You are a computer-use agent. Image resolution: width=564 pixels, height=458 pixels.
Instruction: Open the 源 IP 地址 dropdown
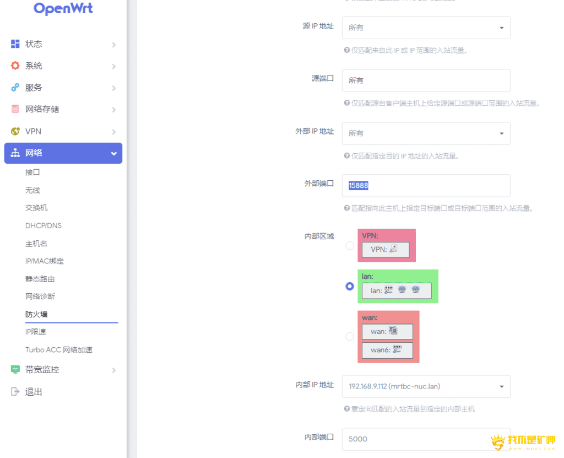click(x=426, y=28)
